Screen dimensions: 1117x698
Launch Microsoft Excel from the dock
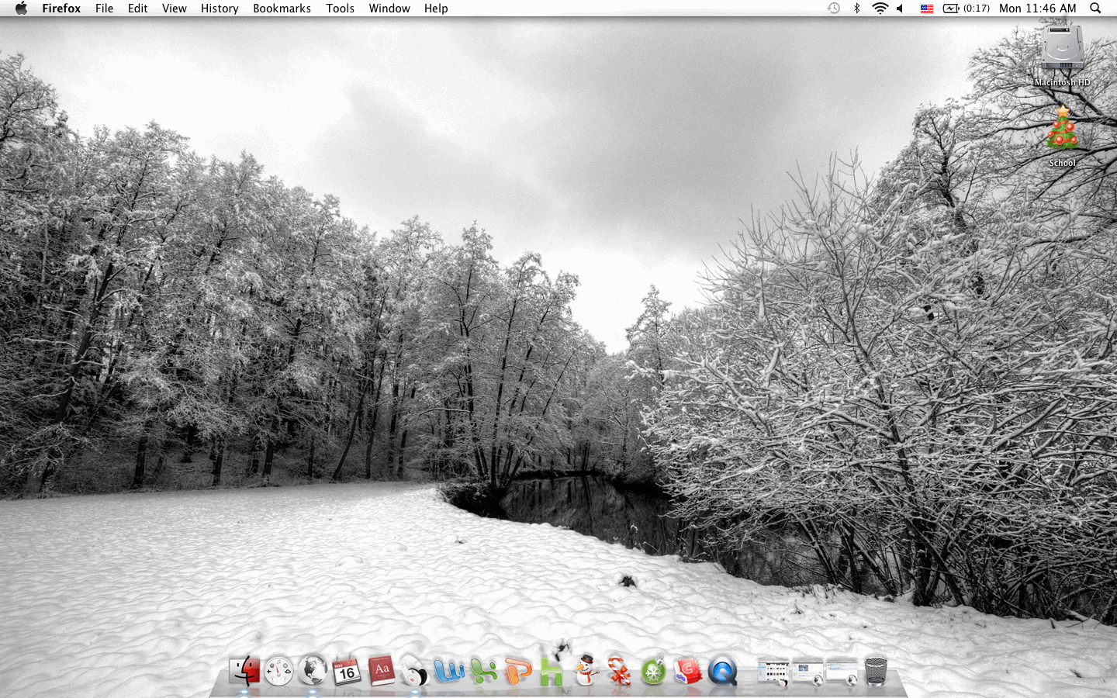click(483, 671)
